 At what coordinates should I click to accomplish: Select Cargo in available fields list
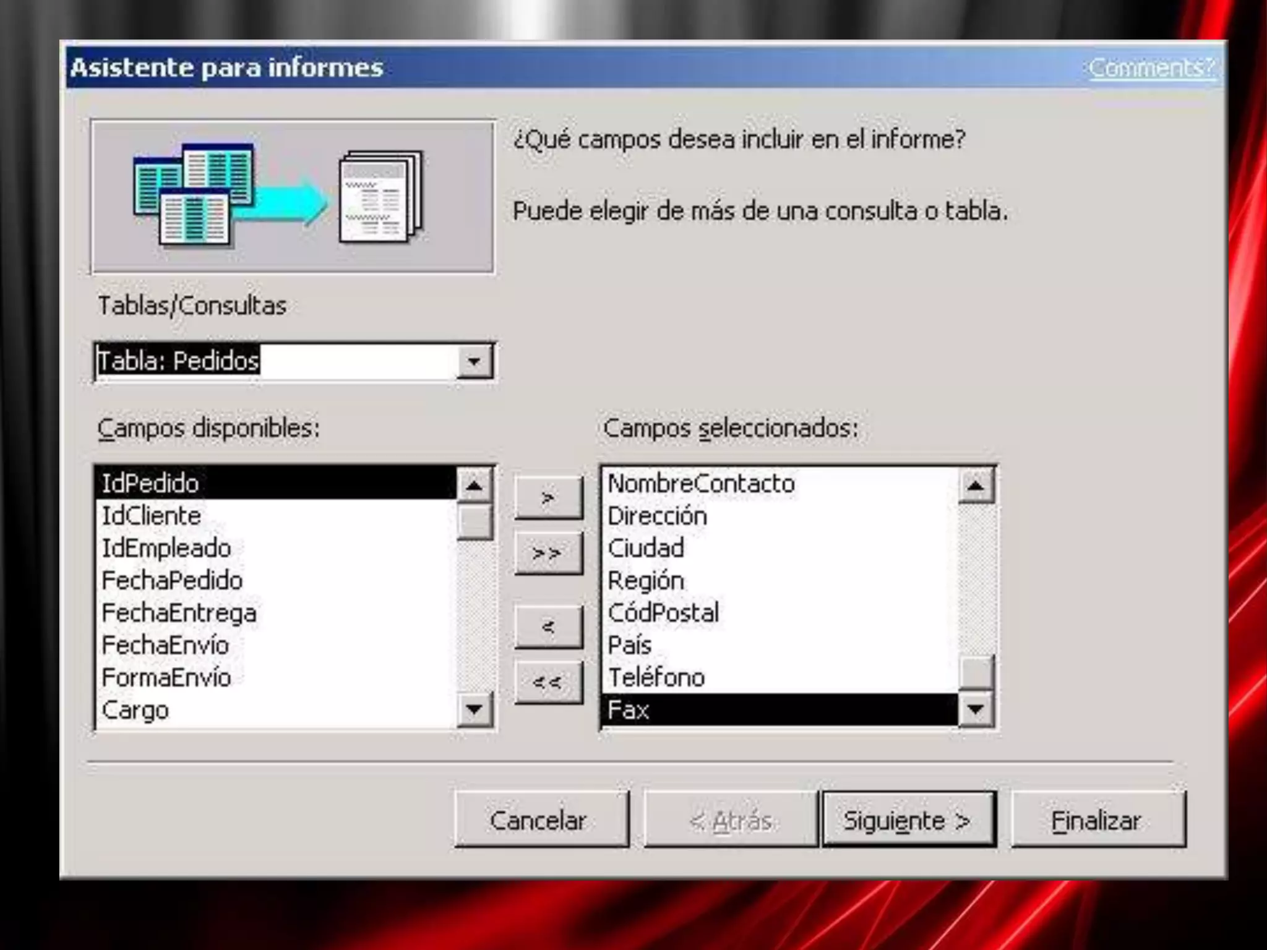pyautogui.click(x=135, y=710)
